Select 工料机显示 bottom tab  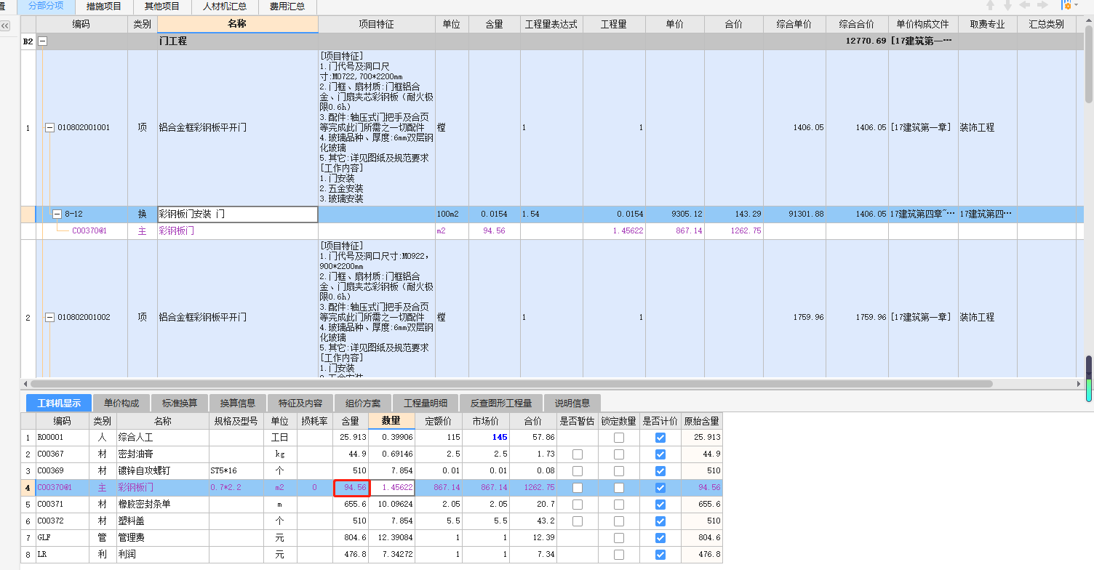[x=59, y=403]
